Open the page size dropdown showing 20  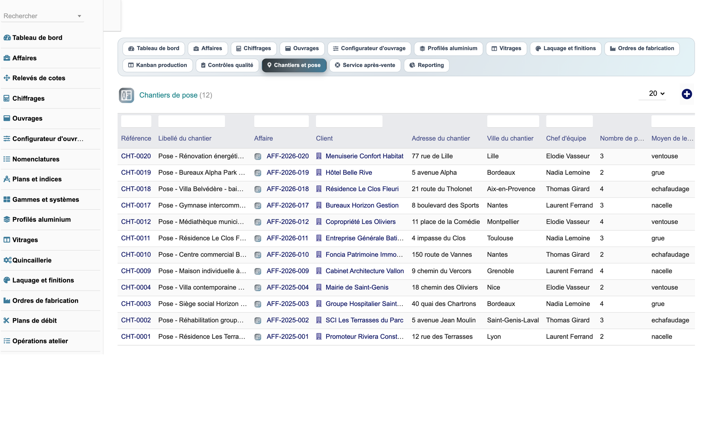[x=656, y=94]
